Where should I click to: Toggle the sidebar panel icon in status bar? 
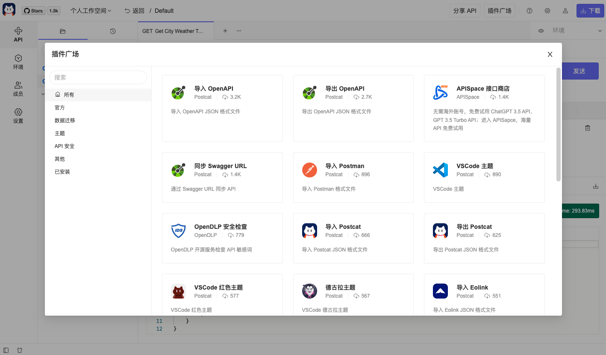coord(6,350)
